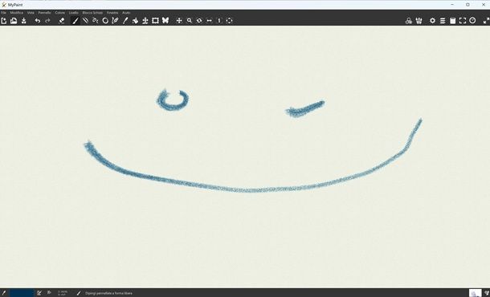Open the color chooser panel icon

(x=408, y=21)
